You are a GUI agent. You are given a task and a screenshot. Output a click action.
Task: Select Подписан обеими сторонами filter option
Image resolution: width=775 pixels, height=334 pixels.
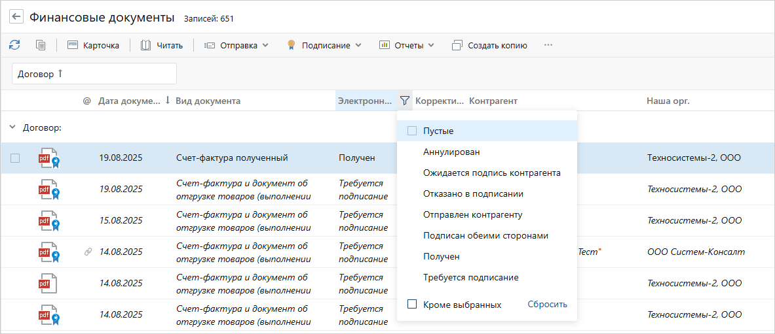pos(485,235)
